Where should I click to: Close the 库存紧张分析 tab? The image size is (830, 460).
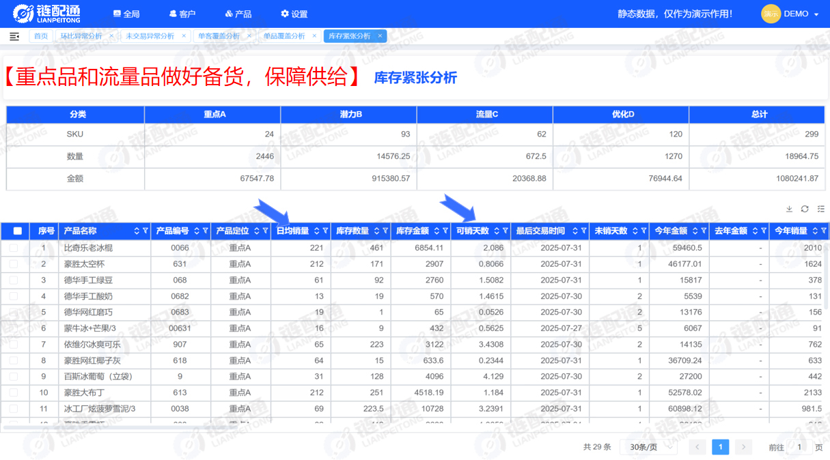pyautogui.click(x=380, y=36)
